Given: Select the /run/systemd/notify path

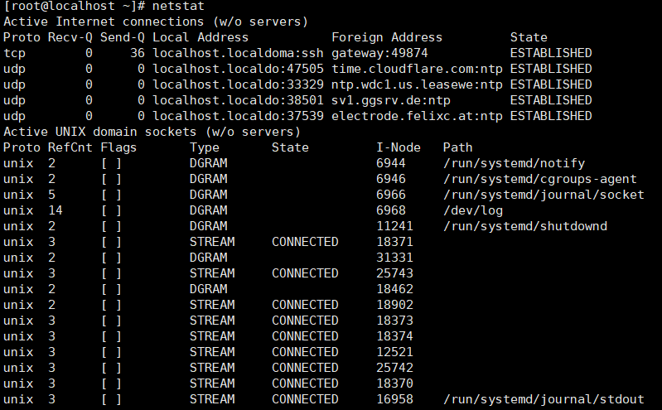Looking at the screenshot, I should tap(514, 163).
